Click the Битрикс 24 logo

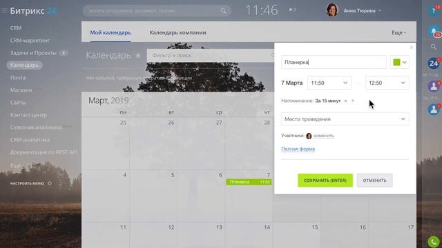(x=33, y=11)
